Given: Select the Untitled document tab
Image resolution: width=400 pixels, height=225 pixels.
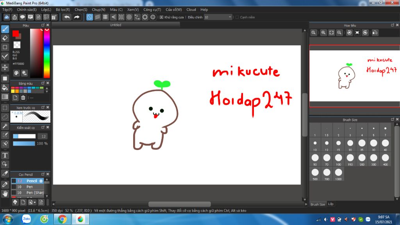Looking at the screenshot, I should click(116, 25).
